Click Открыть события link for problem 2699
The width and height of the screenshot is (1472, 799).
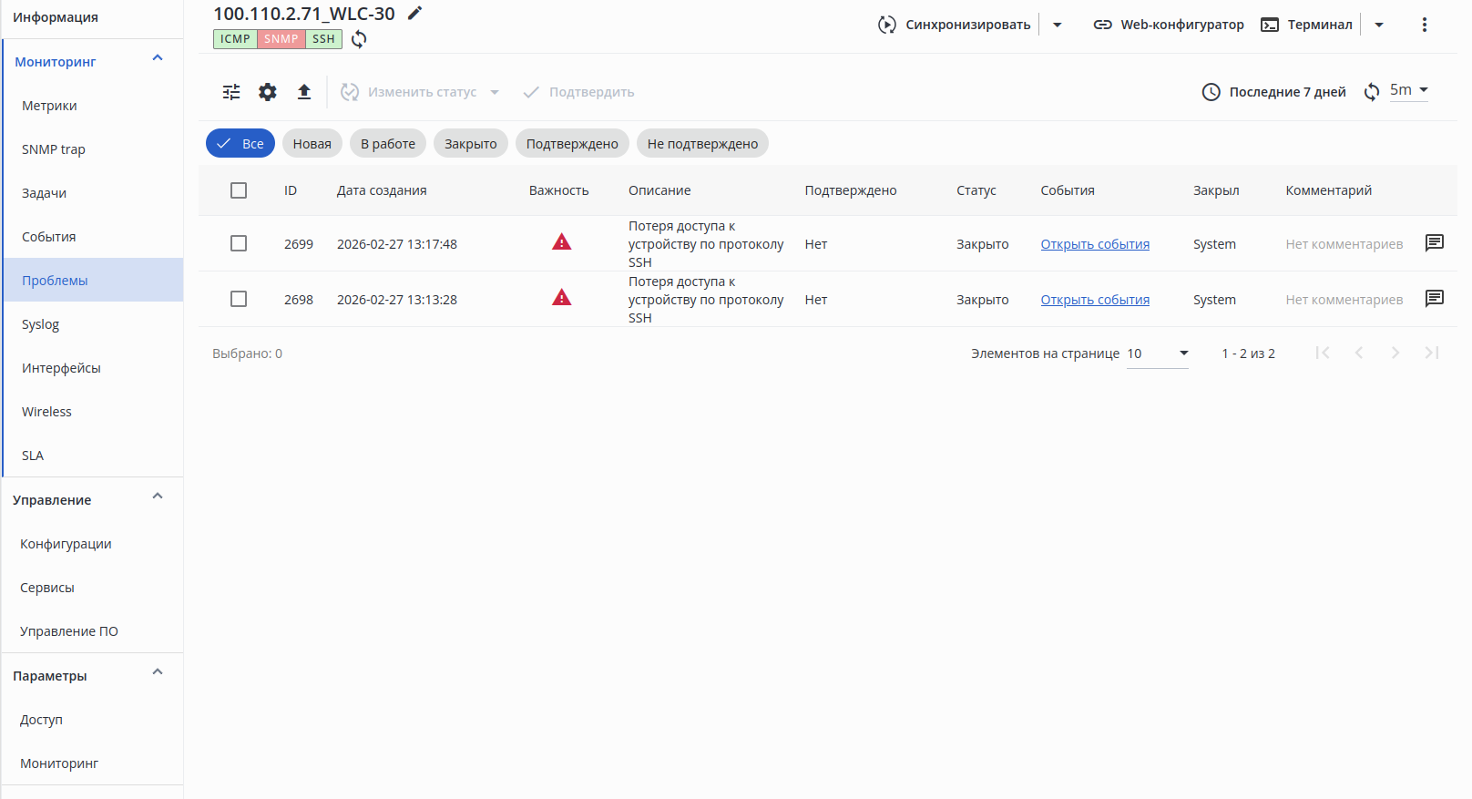pos(1095,244)
